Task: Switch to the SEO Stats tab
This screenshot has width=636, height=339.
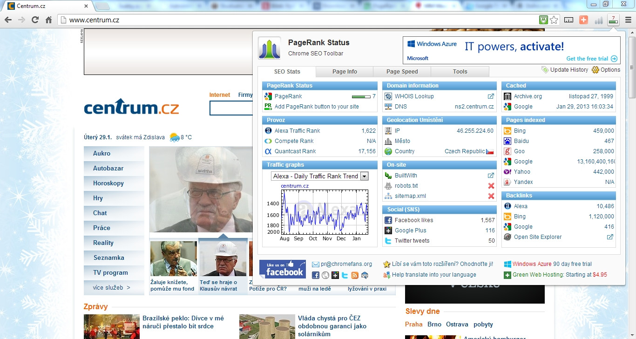Action: click(x=287, y=72)
